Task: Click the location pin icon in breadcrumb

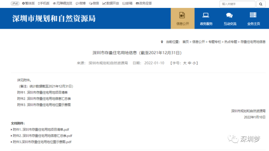Action: [162, 42]
